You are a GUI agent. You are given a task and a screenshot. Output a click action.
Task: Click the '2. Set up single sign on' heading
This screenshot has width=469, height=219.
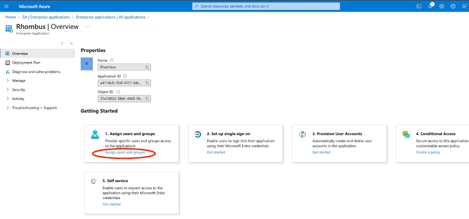[x=228, y=134]
